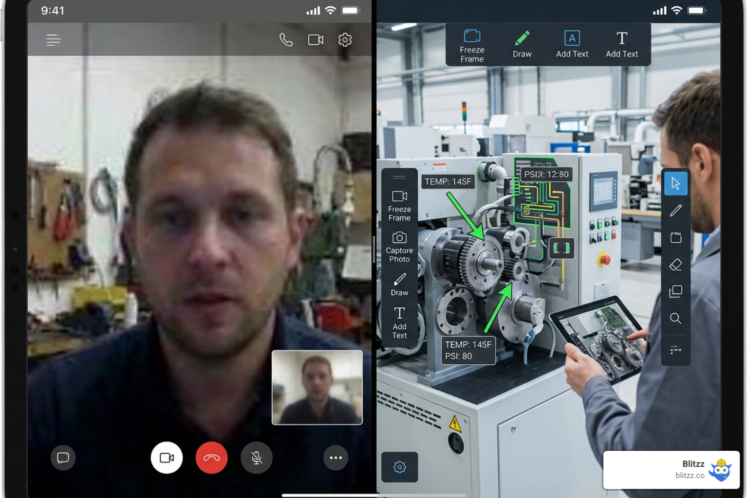
Task: End the call with the red hang-up button
Action: [x=211, y=458]
